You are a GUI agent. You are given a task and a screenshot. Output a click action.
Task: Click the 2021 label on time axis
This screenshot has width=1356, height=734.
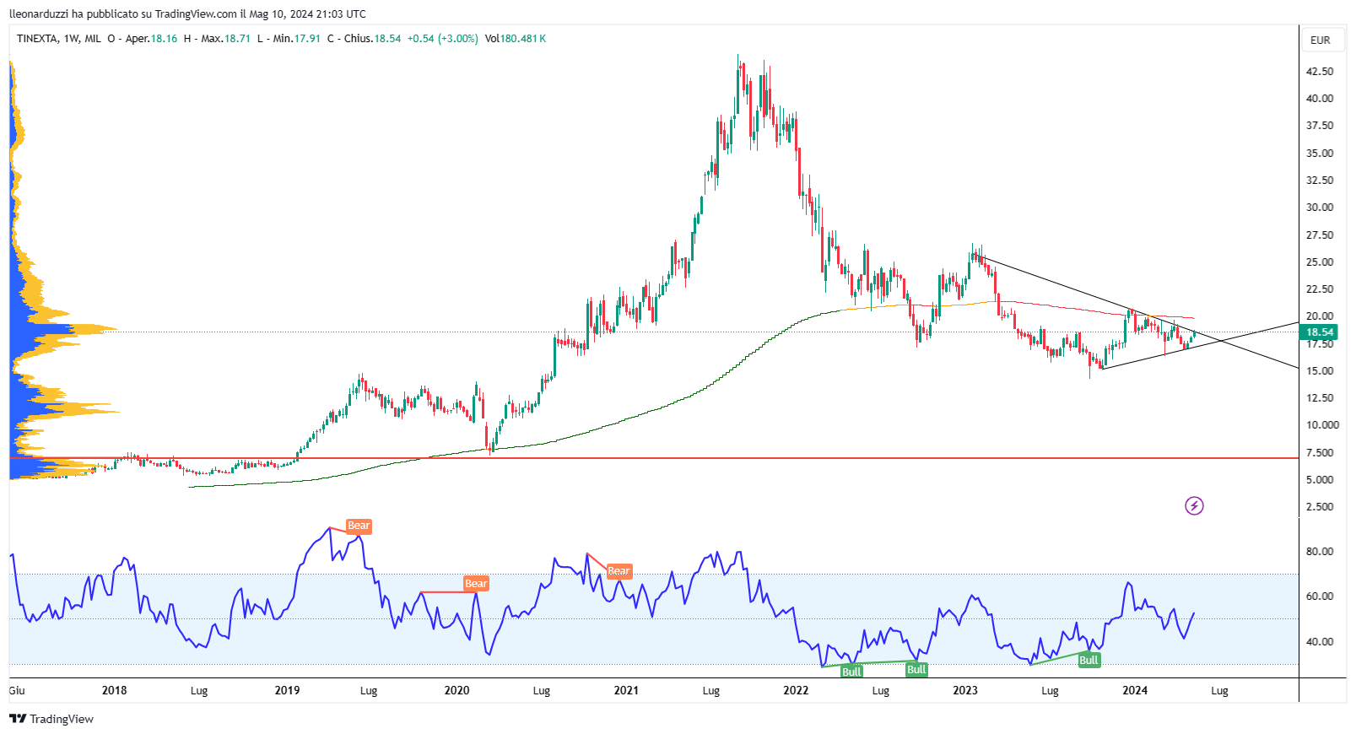(626, 690)
